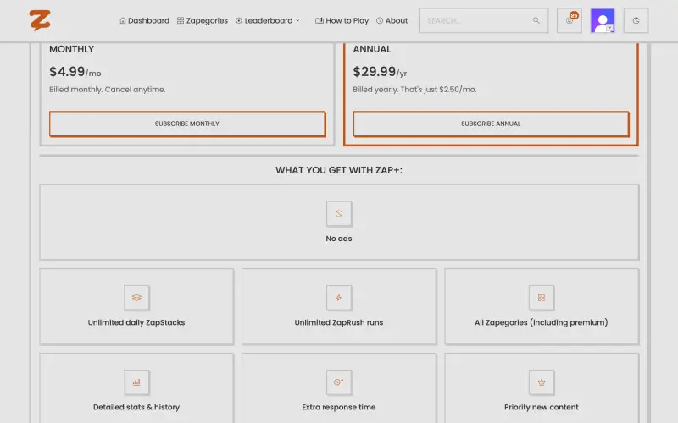Open the About page
678x423 pixels.
tap(392, 20)
